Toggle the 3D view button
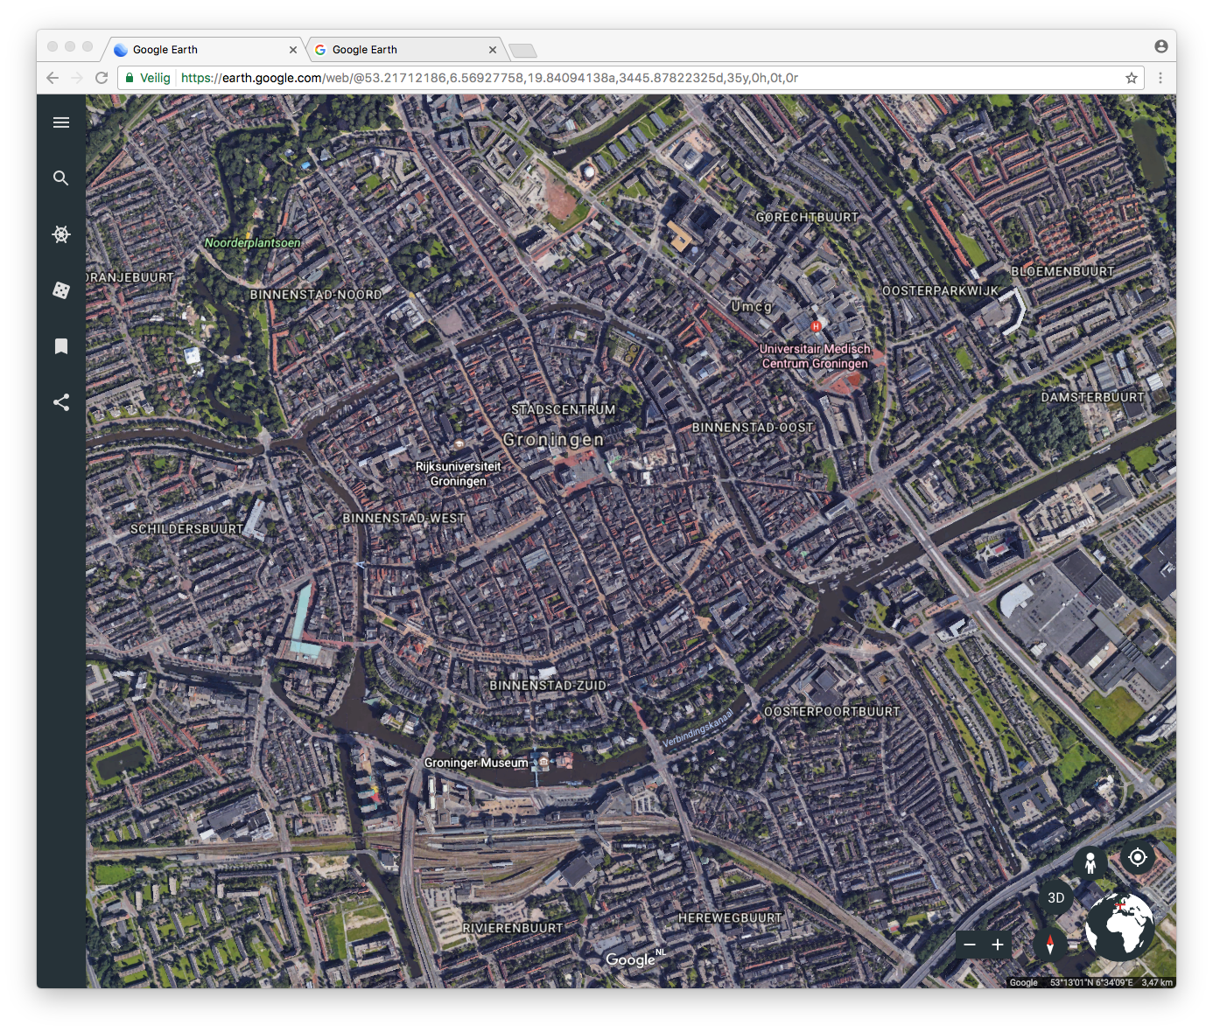 1055,898
